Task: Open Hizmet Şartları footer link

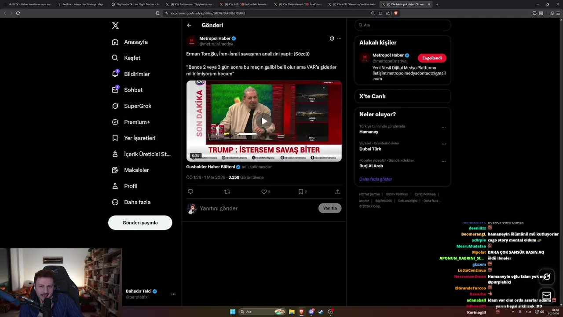Action: tap(369, 194)
